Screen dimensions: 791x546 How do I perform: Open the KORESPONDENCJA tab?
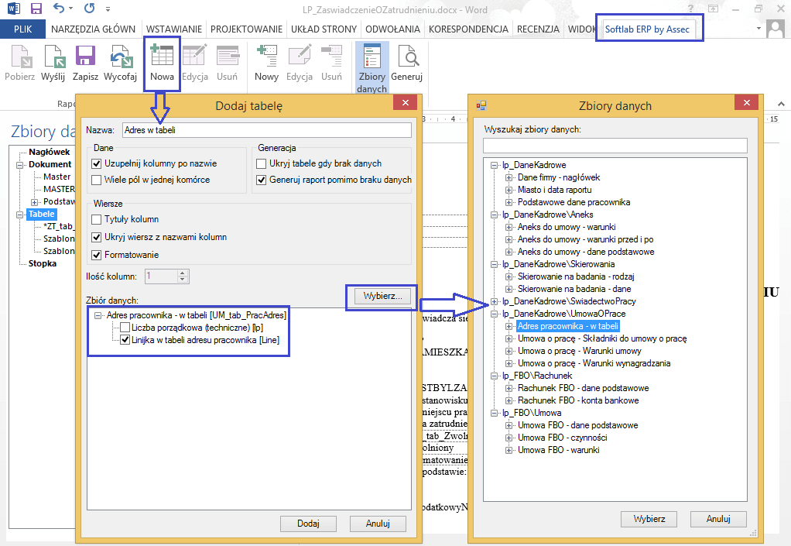[468, 29]
